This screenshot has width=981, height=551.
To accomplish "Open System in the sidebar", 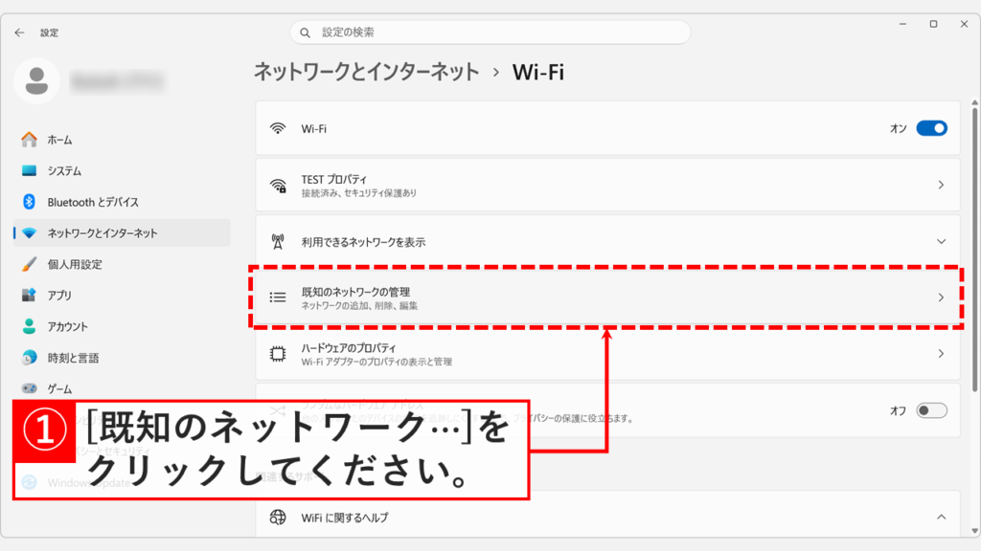I will coord(122,170).
